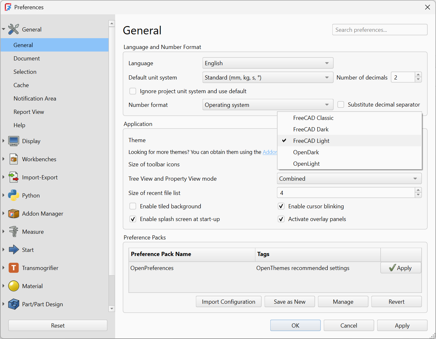Expand the Transmogrifier tree section
The height and width of the screenshot is (339, 436).
(x=3, y=268)
